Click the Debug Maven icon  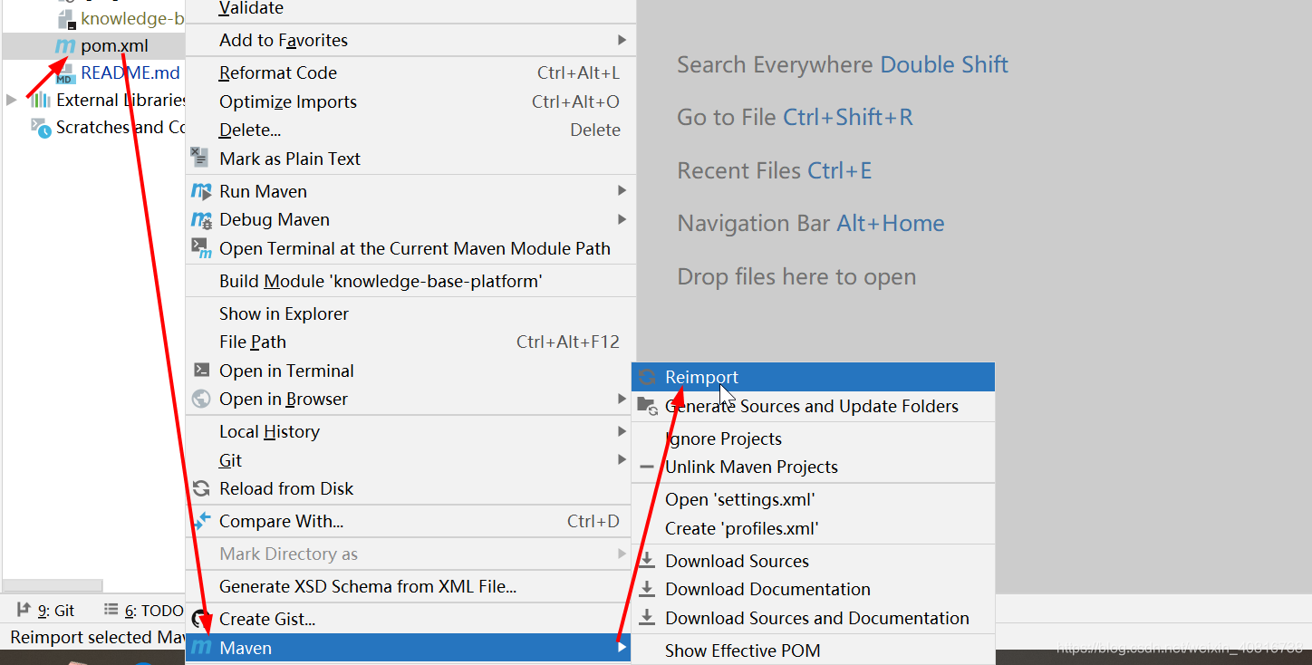[x=201, y=220]
